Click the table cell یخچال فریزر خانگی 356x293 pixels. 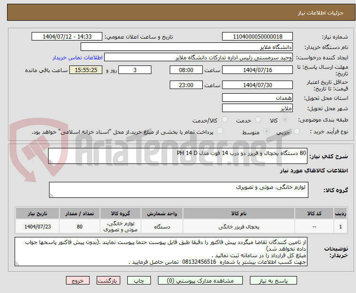[x=239, y=227]
